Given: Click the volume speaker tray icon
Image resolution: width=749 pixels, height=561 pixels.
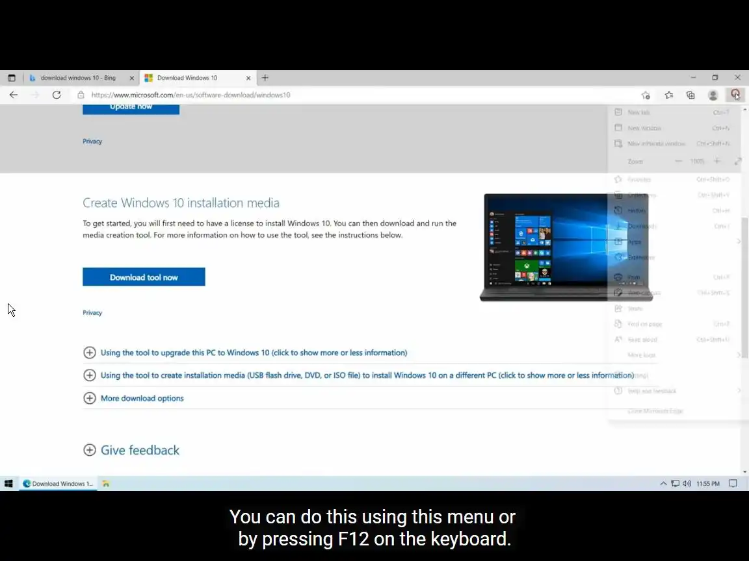Looking at the screenshot, I should (687, 483).
